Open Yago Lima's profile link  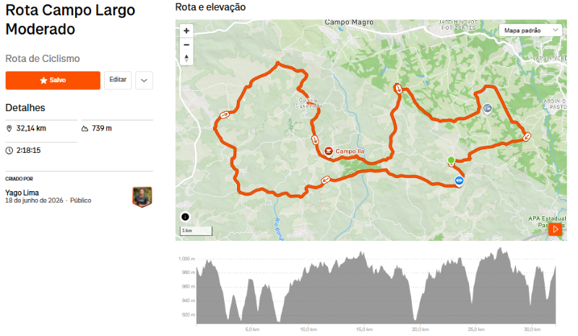tap(22, 193)
